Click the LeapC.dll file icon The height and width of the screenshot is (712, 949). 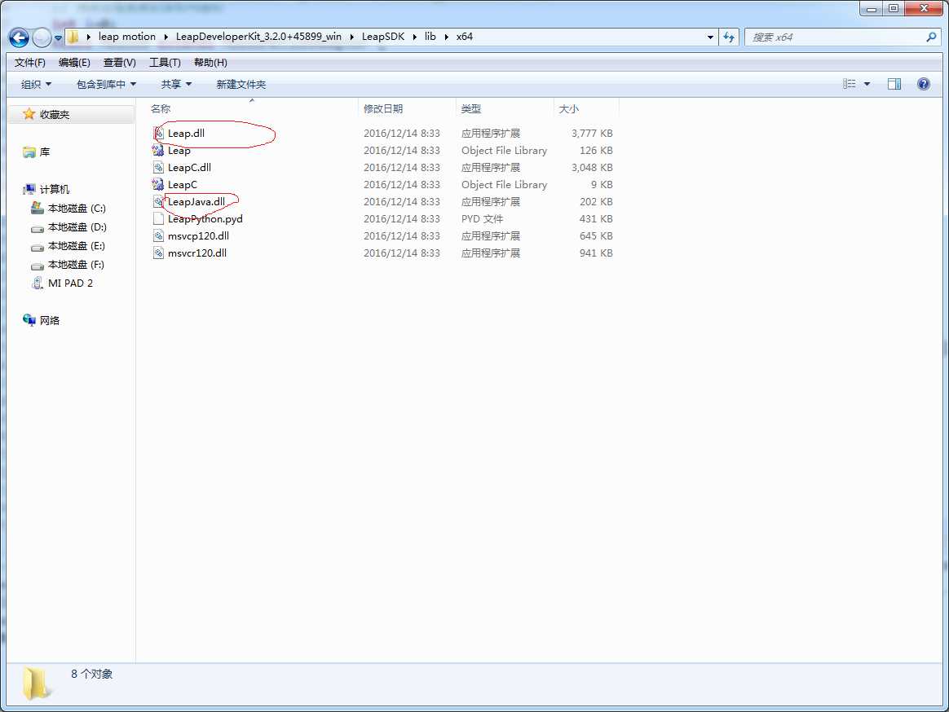pyautogui.click(x=158, y=168)
